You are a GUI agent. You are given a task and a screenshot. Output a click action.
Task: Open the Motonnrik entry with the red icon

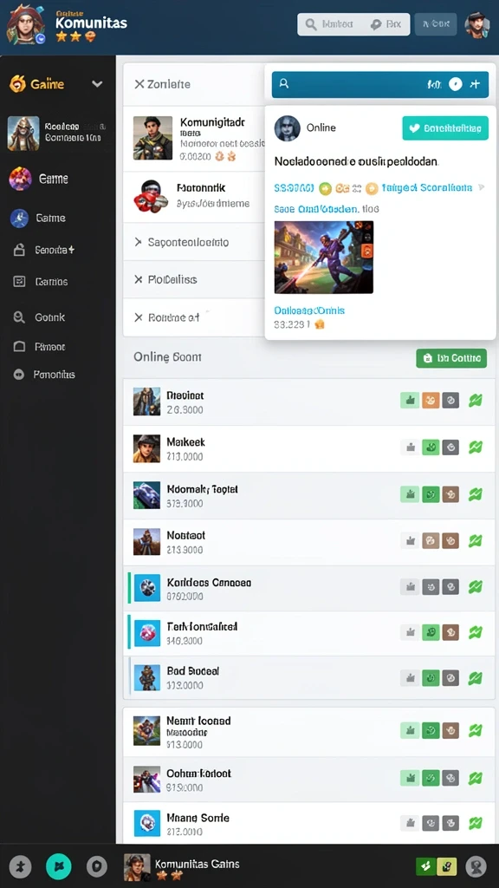pyautogui.click(x=194, y=195)
